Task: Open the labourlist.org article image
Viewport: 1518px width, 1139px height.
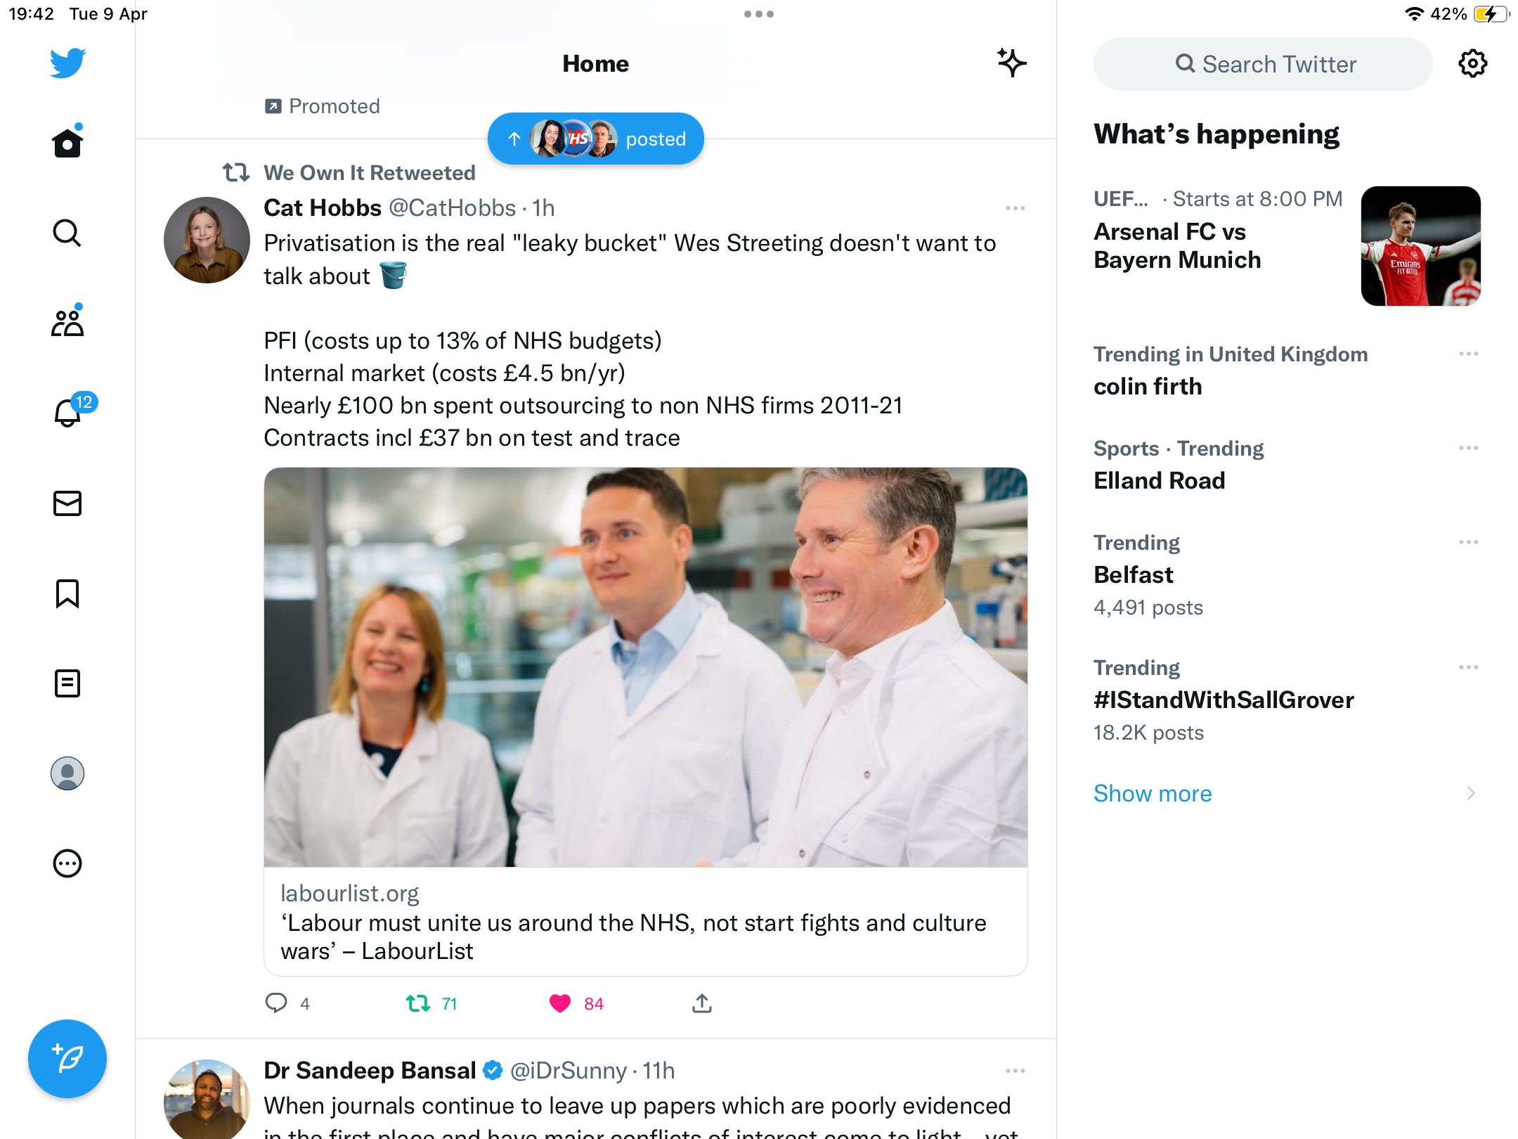Action: [x=646, y=667]
